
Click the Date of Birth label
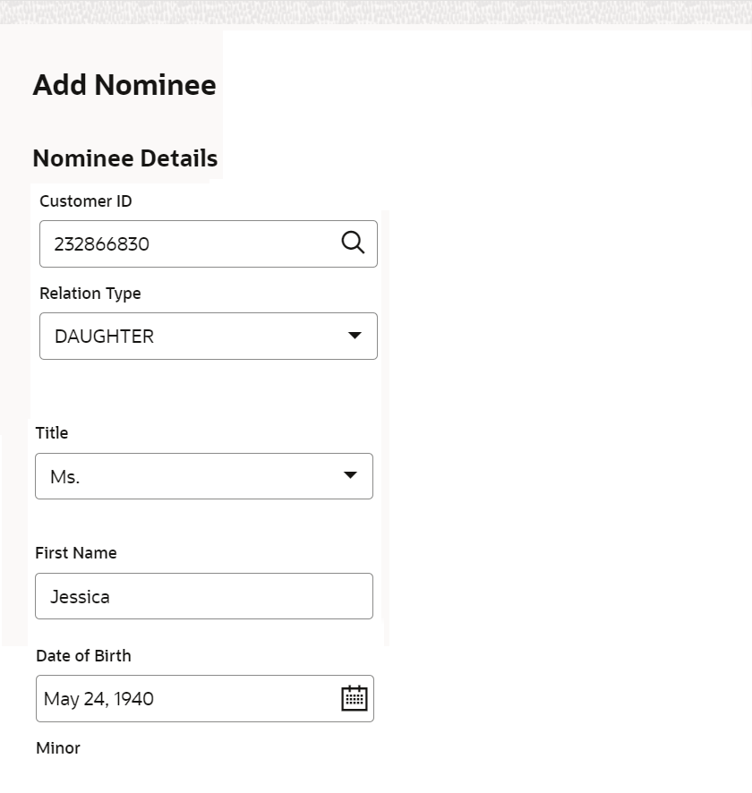click(83, 656)
